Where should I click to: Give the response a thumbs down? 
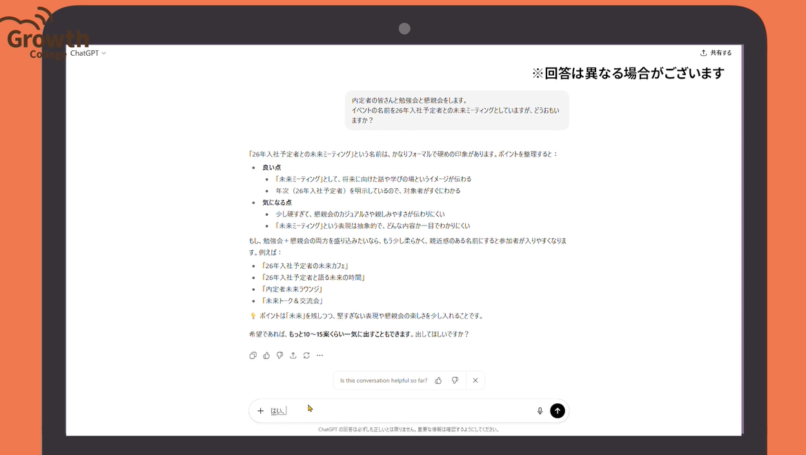279,356
